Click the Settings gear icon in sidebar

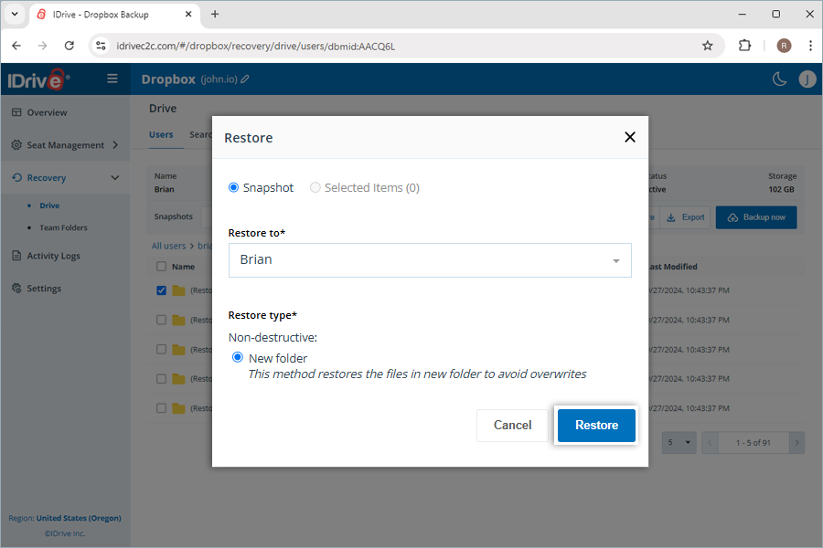click(x=16, y=288)
